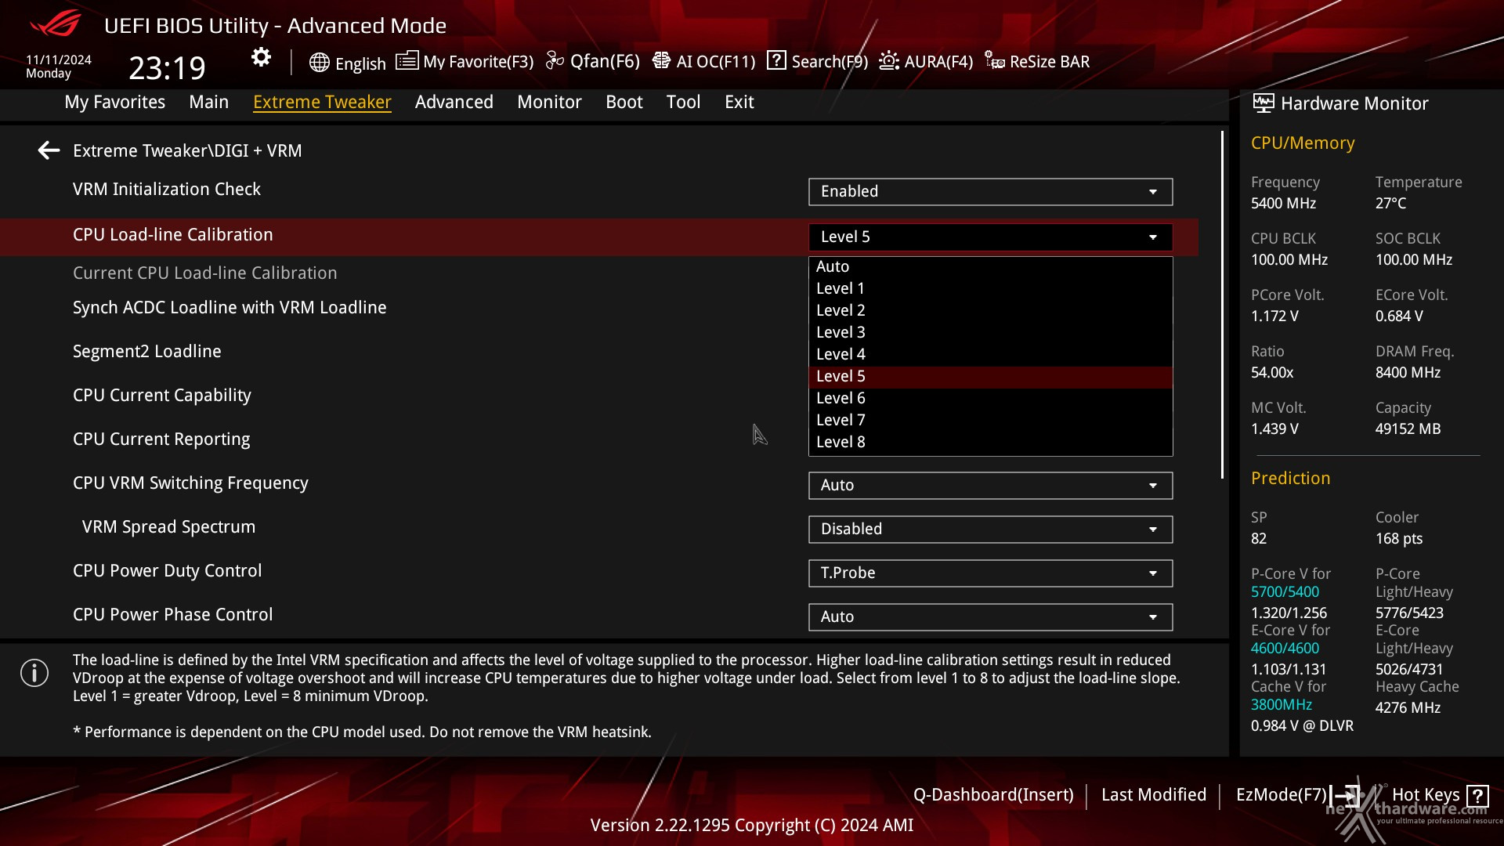
Task: Select Auto in load-line list
Action: pos(990,267)
